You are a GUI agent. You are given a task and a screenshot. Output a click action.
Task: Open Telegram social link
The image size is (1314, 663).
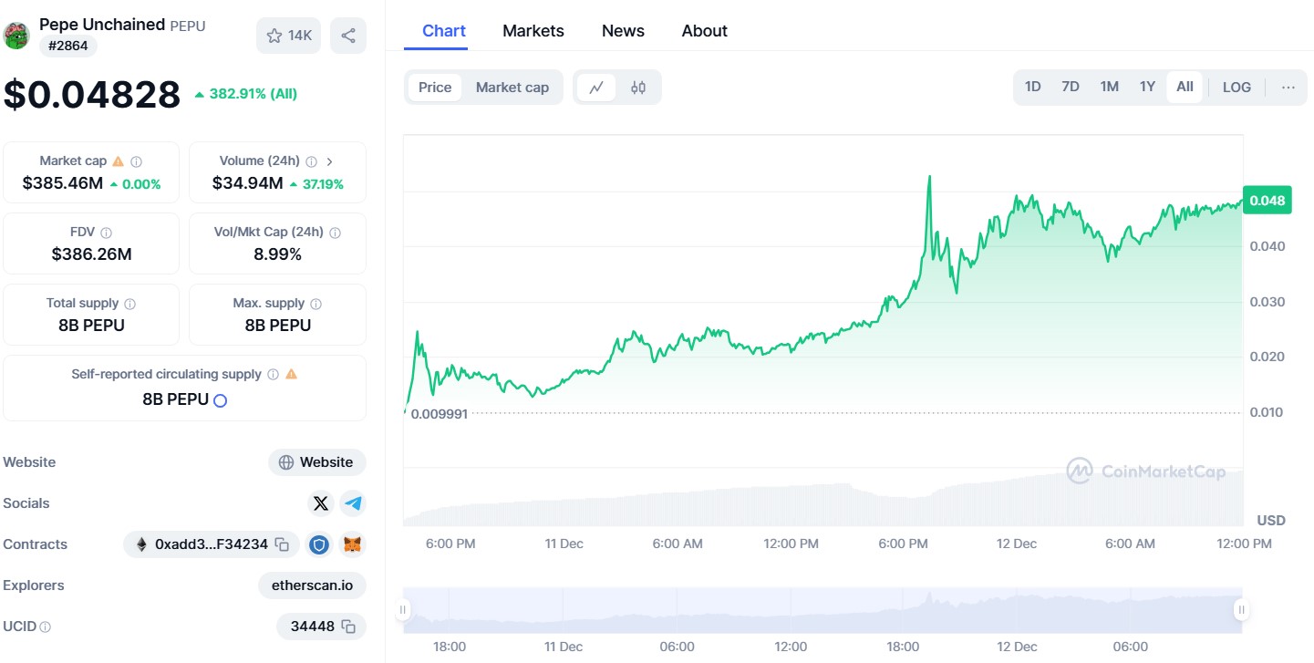pyautogui.click(x=353, y=503)
